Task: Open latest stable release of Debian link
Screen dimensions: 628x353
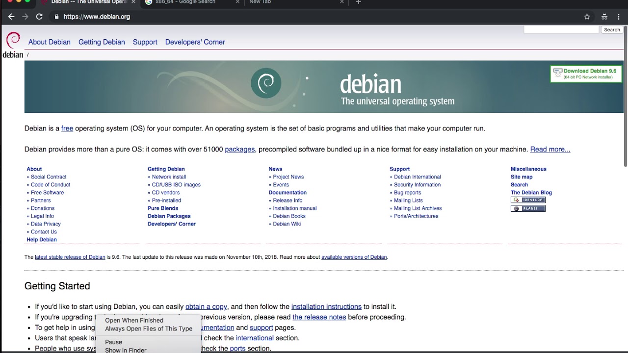Action: [x=70, y=257]
